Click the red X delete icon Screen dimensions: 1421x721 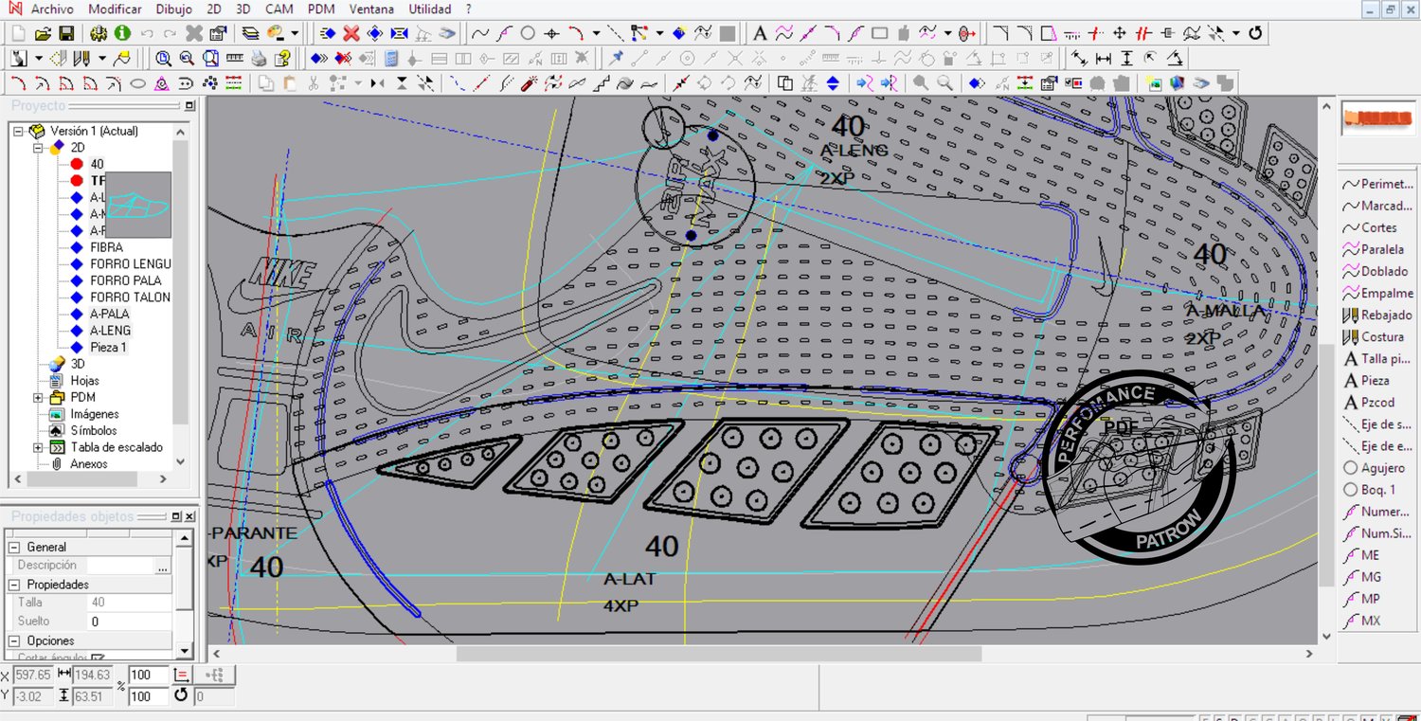click(x=351, y=33)
